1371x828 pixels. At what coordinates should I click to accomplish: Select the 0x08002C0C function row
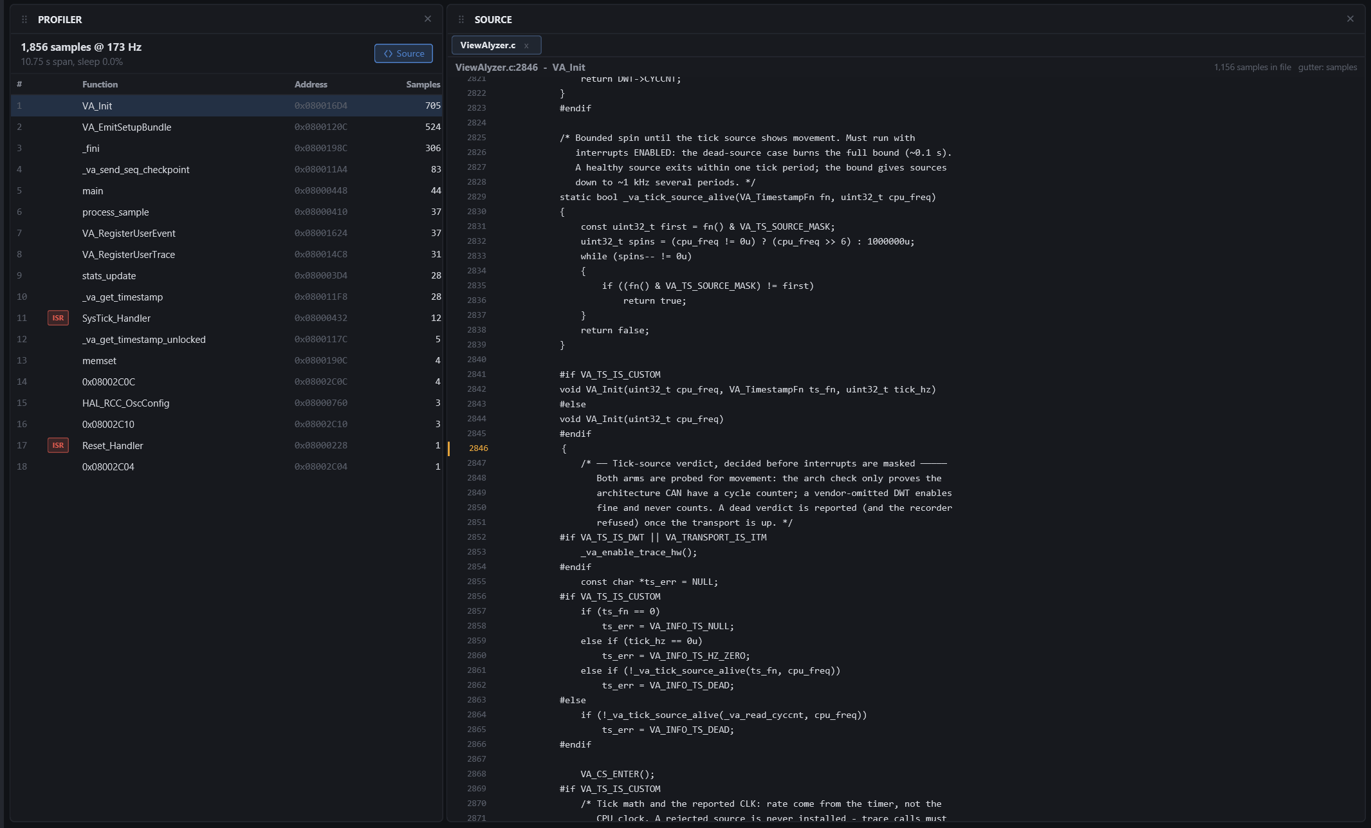click(x=226, y=382)
